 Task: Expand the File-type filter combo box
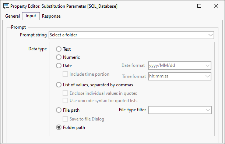click(180, 110)
